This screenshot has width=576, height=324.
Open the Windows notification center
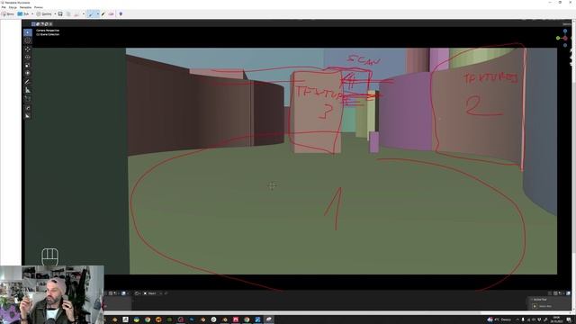click(569, 319)
